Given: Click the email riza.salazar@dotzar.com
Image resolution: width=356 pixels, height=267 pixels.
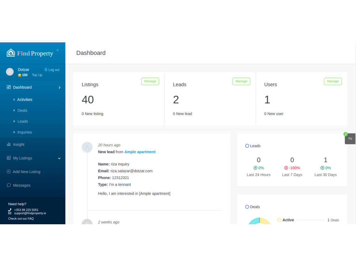Looking at the screenshot, I should point(131,171).
